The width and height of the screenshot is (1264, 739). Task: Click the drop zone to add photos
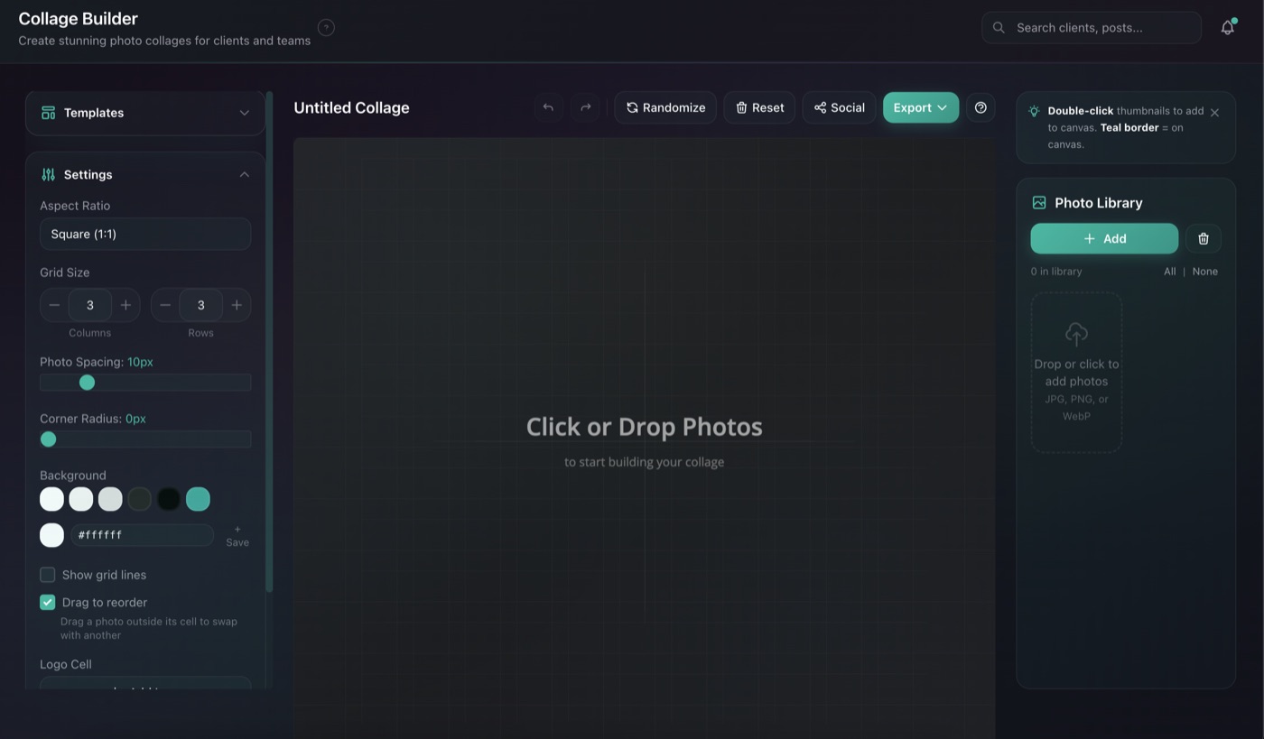(1076, 372)
